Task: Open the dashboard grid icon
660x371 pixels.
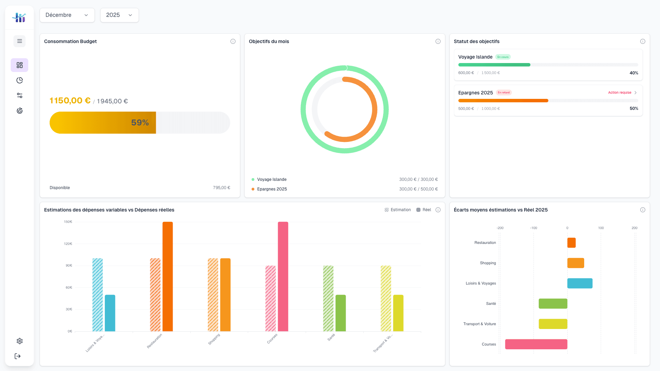Action: pyautogui.click(x=20, y=65)
